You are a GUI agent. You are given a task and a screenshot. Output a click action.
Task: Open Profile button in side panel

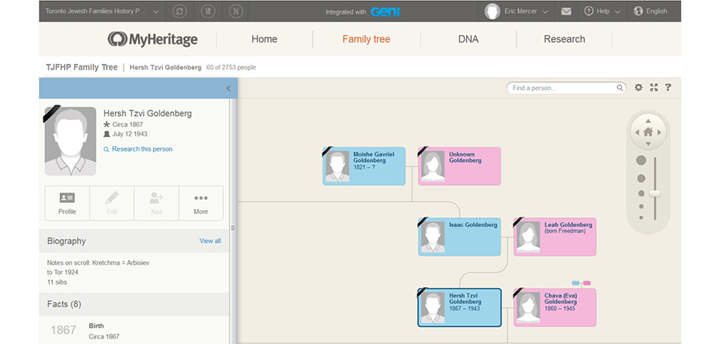tap(67, 203)
